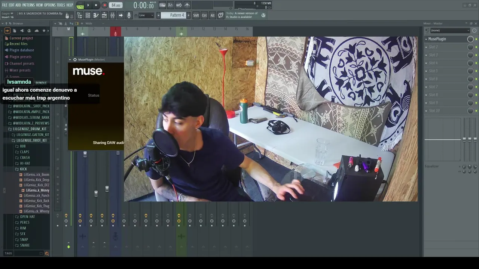This screenshot has width=479, height=269.
Task: Open MusePlugin window options arrow
Action: (70, 59)
